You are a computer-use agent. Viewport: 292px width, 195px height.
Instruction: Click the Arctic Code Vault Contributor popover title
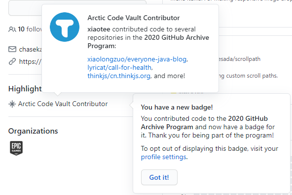[x=134, y=18]
